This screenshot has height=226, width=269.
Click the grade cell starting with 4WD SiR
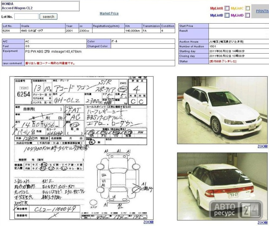pos(43,31)
